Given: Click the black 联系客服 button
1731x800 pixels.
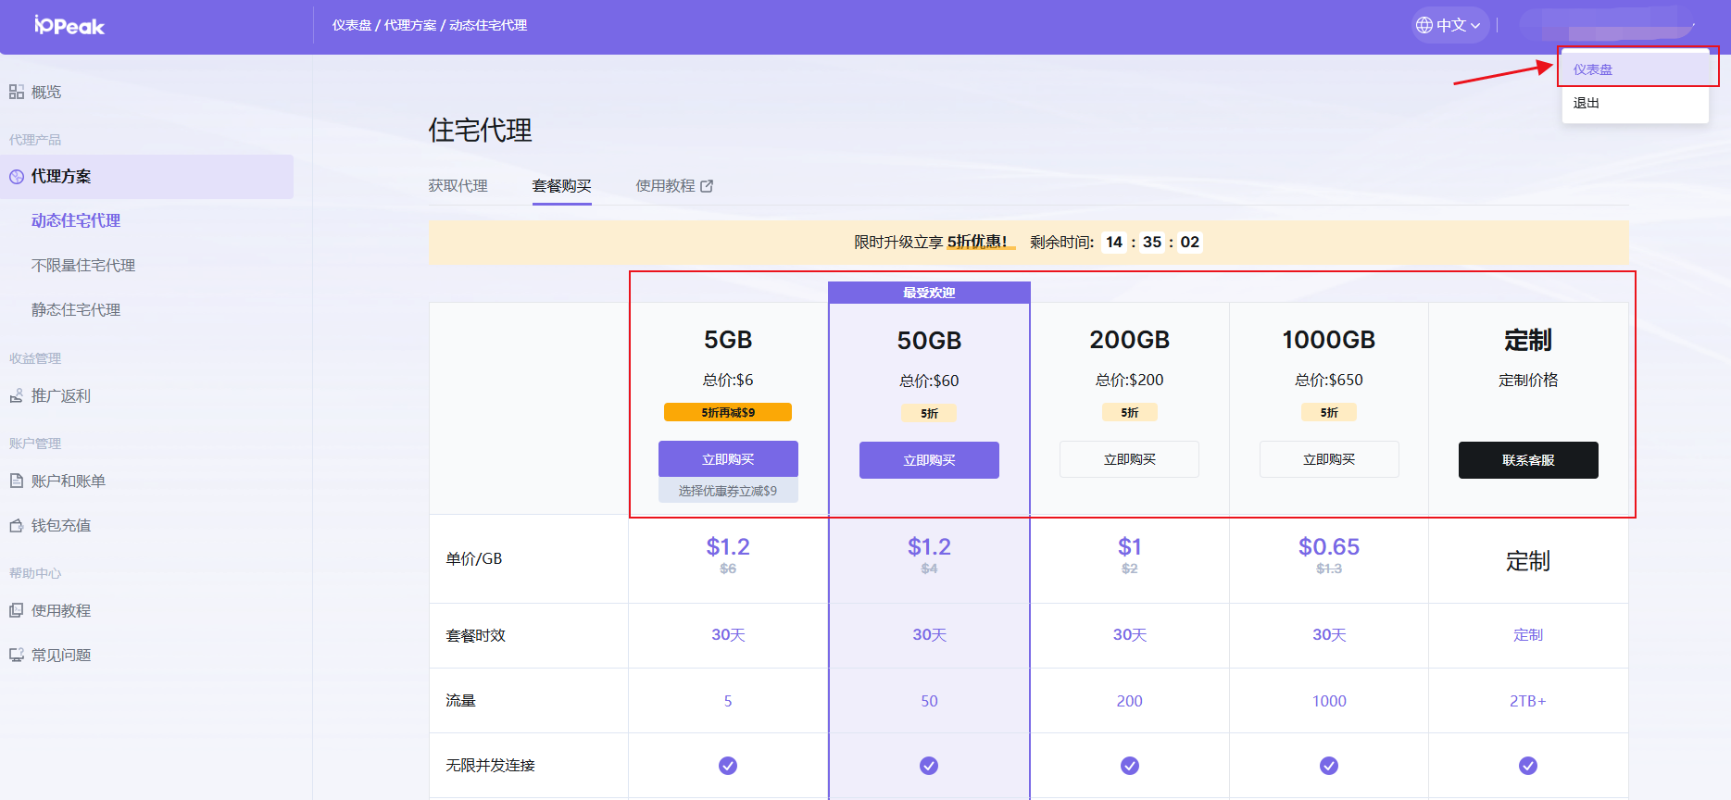Looking at the screenshot, I should 1528,460.
